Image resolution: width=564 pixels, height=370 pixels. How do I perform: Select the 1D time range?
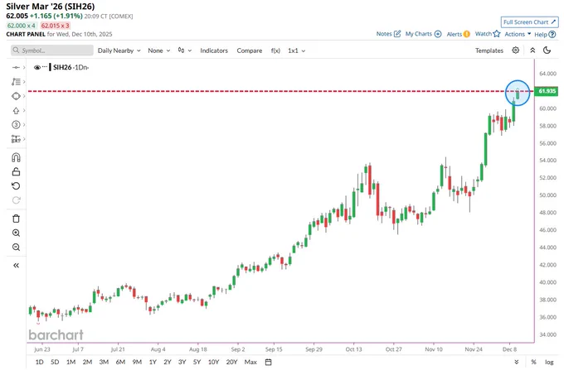(39, 362)
